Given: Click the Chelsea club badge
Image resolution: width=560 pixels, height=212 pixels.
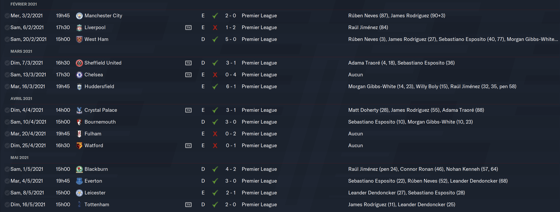Looking at the screenshot, I should (x=79, y=75).
